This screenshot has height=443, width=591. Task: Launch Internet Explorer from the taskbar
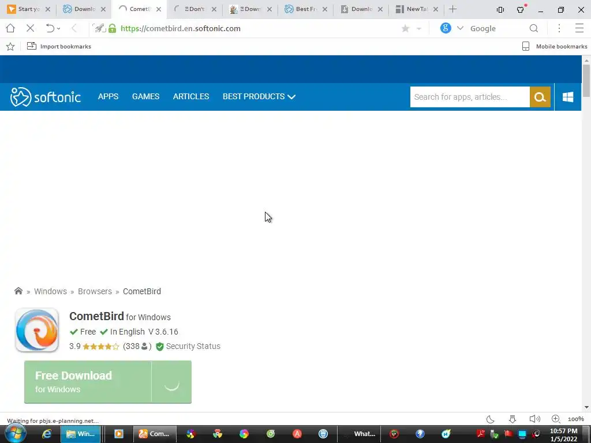click(x=47, y=434)
